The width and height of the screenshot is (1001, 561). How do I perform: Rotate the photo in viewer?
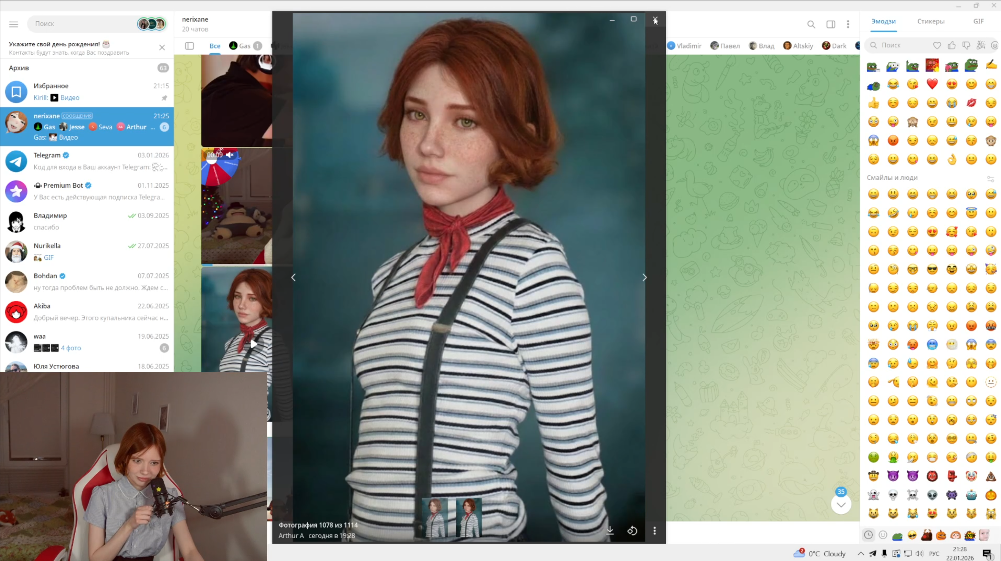point(632,530)
